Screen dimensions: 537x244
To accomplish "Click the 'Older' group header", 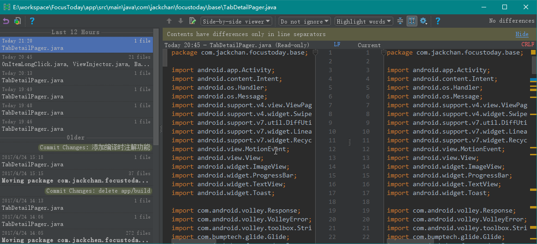I will [76, 137].
